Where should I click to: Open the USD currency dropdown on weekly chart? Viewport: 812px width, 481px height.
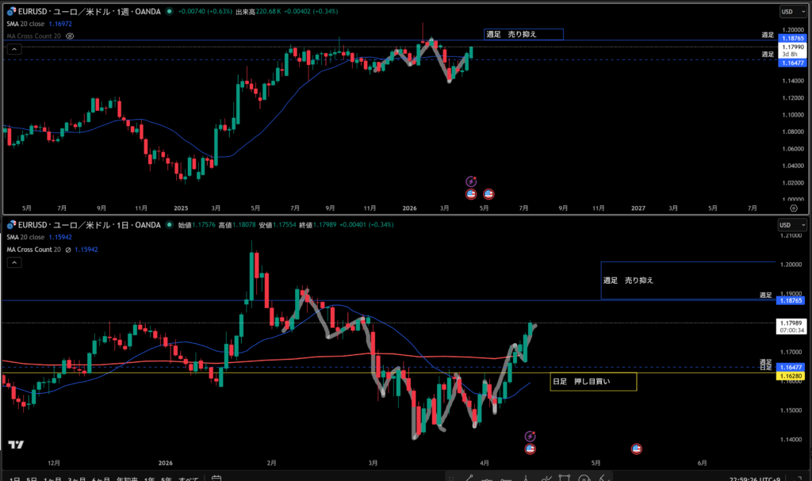point(788,12)
